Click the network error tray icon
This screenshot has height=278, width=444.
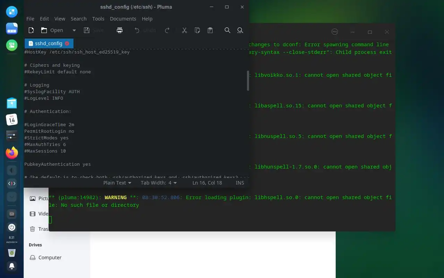(12, 183)
